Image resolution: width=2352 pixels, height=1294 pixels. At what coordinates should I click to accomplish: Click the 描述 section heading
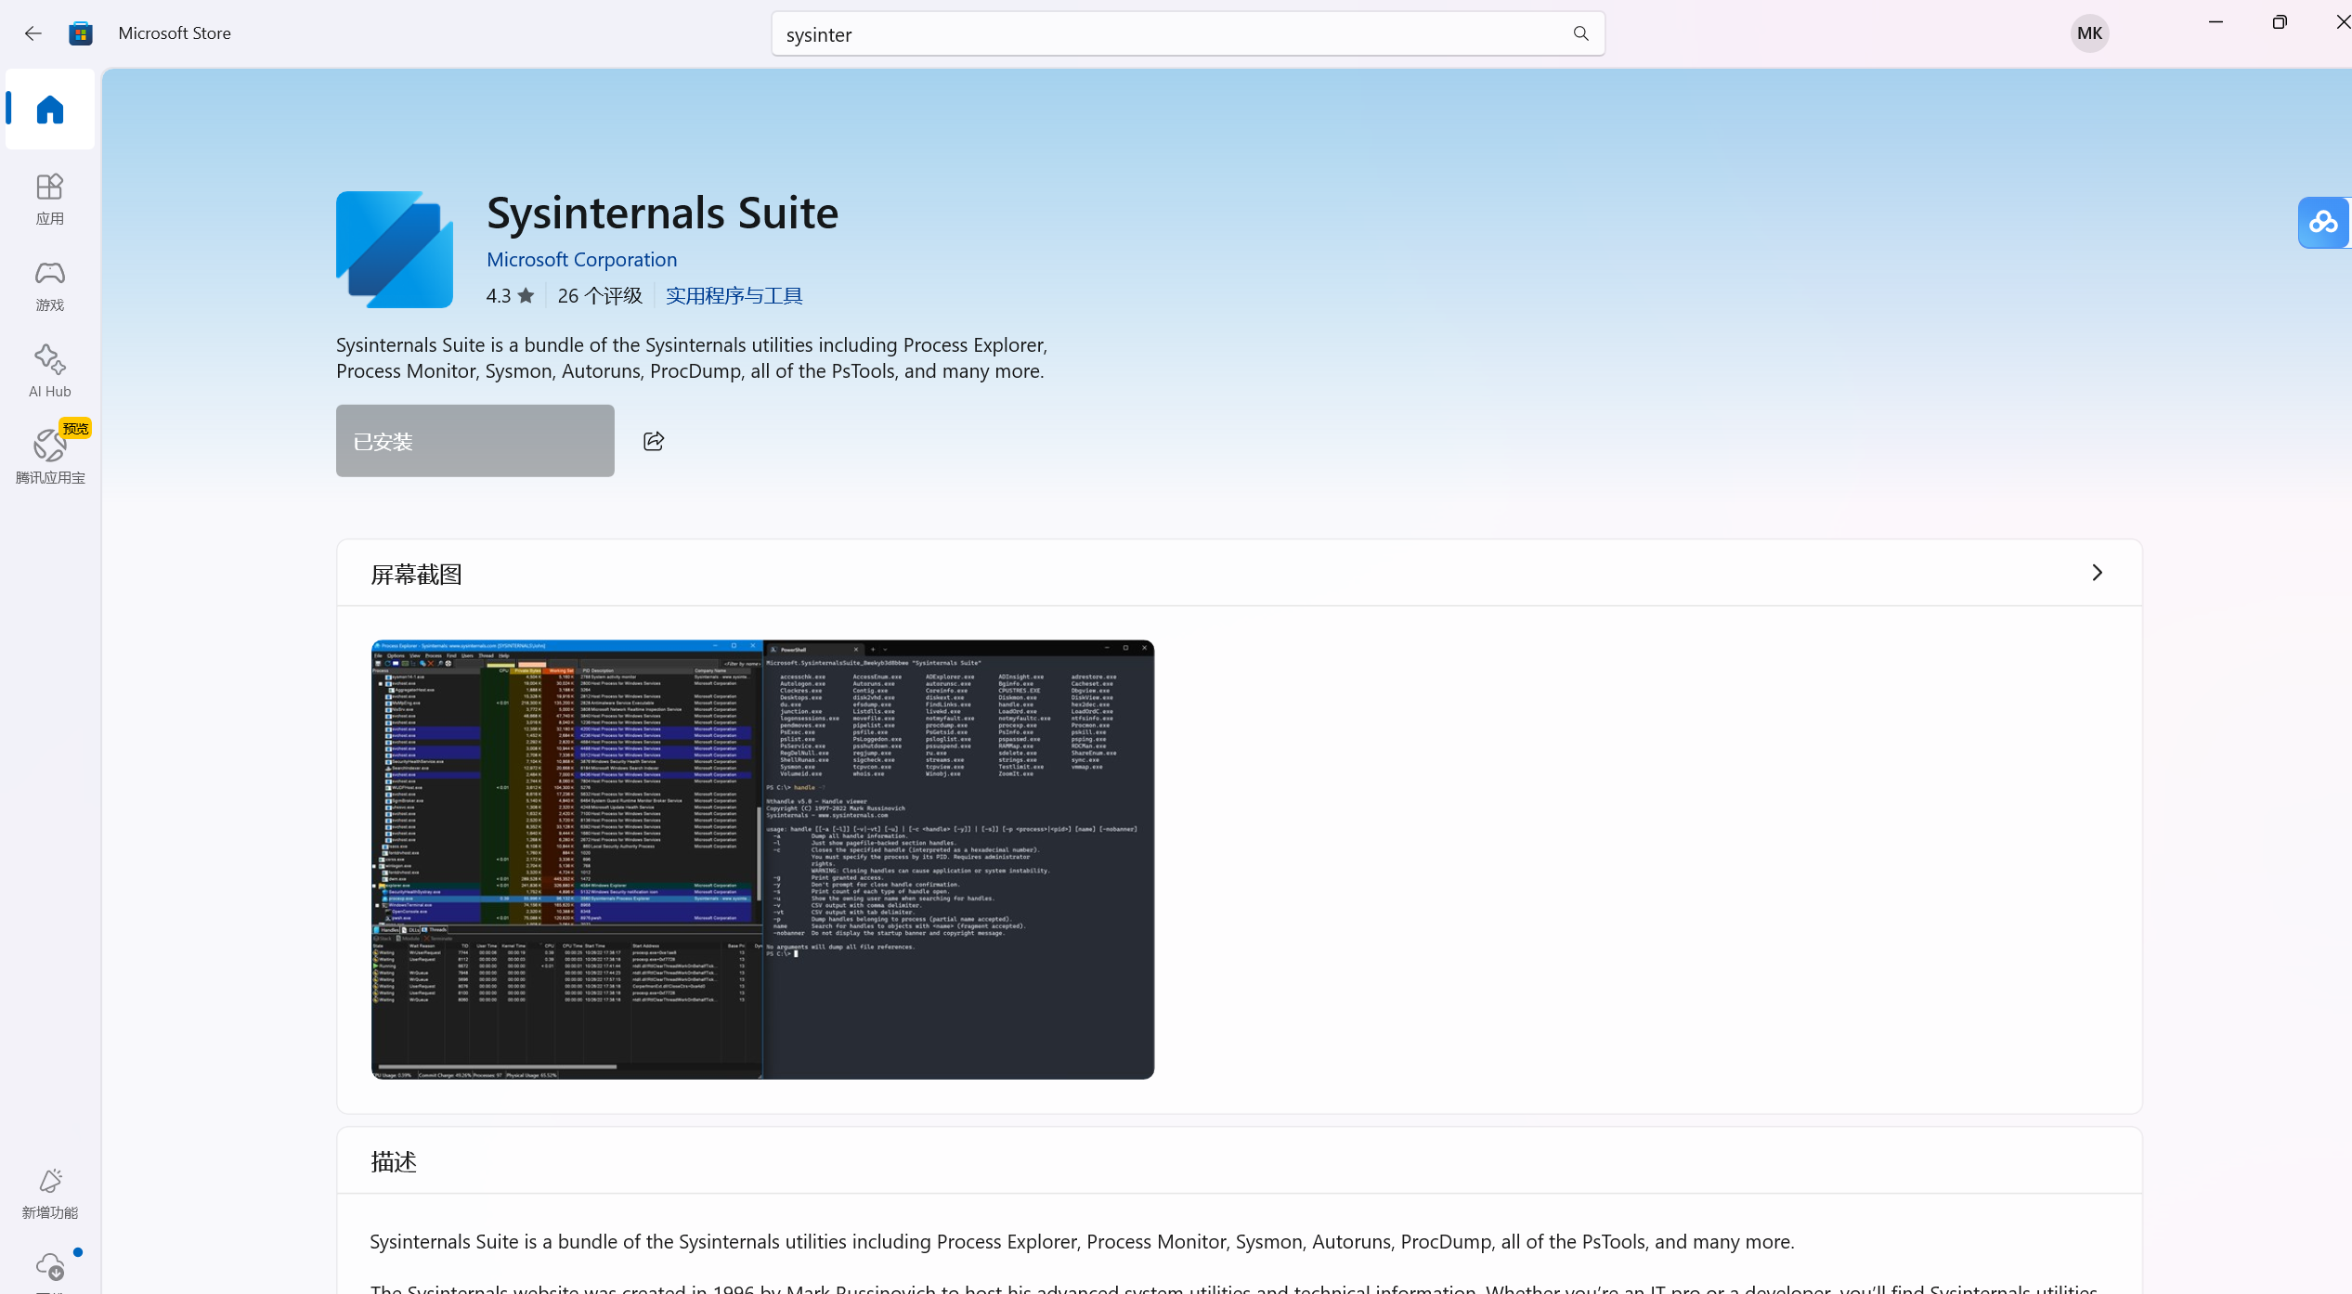click(394, 1162)
